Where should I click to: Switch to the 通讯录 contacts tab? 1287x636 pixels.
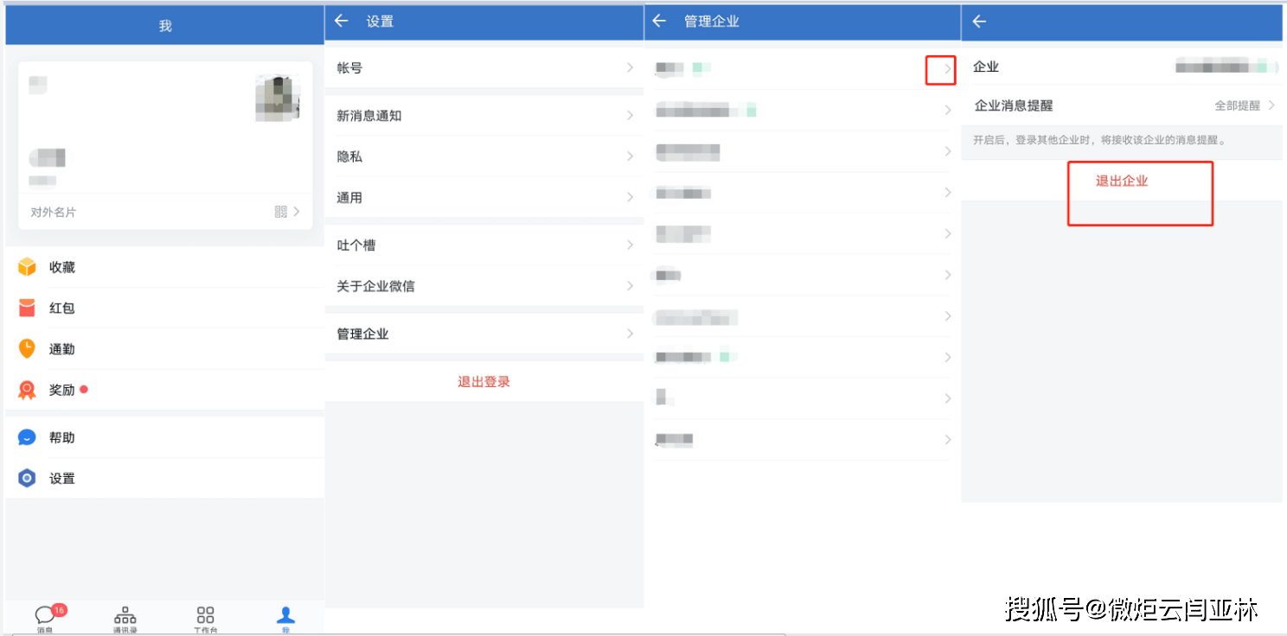pos(124,617)
